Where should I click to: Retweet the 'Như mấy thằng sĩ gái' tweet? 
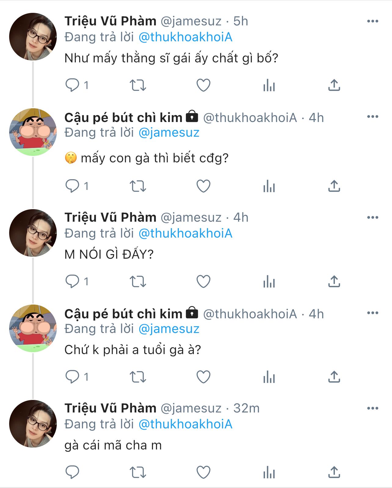click(138, 85)
